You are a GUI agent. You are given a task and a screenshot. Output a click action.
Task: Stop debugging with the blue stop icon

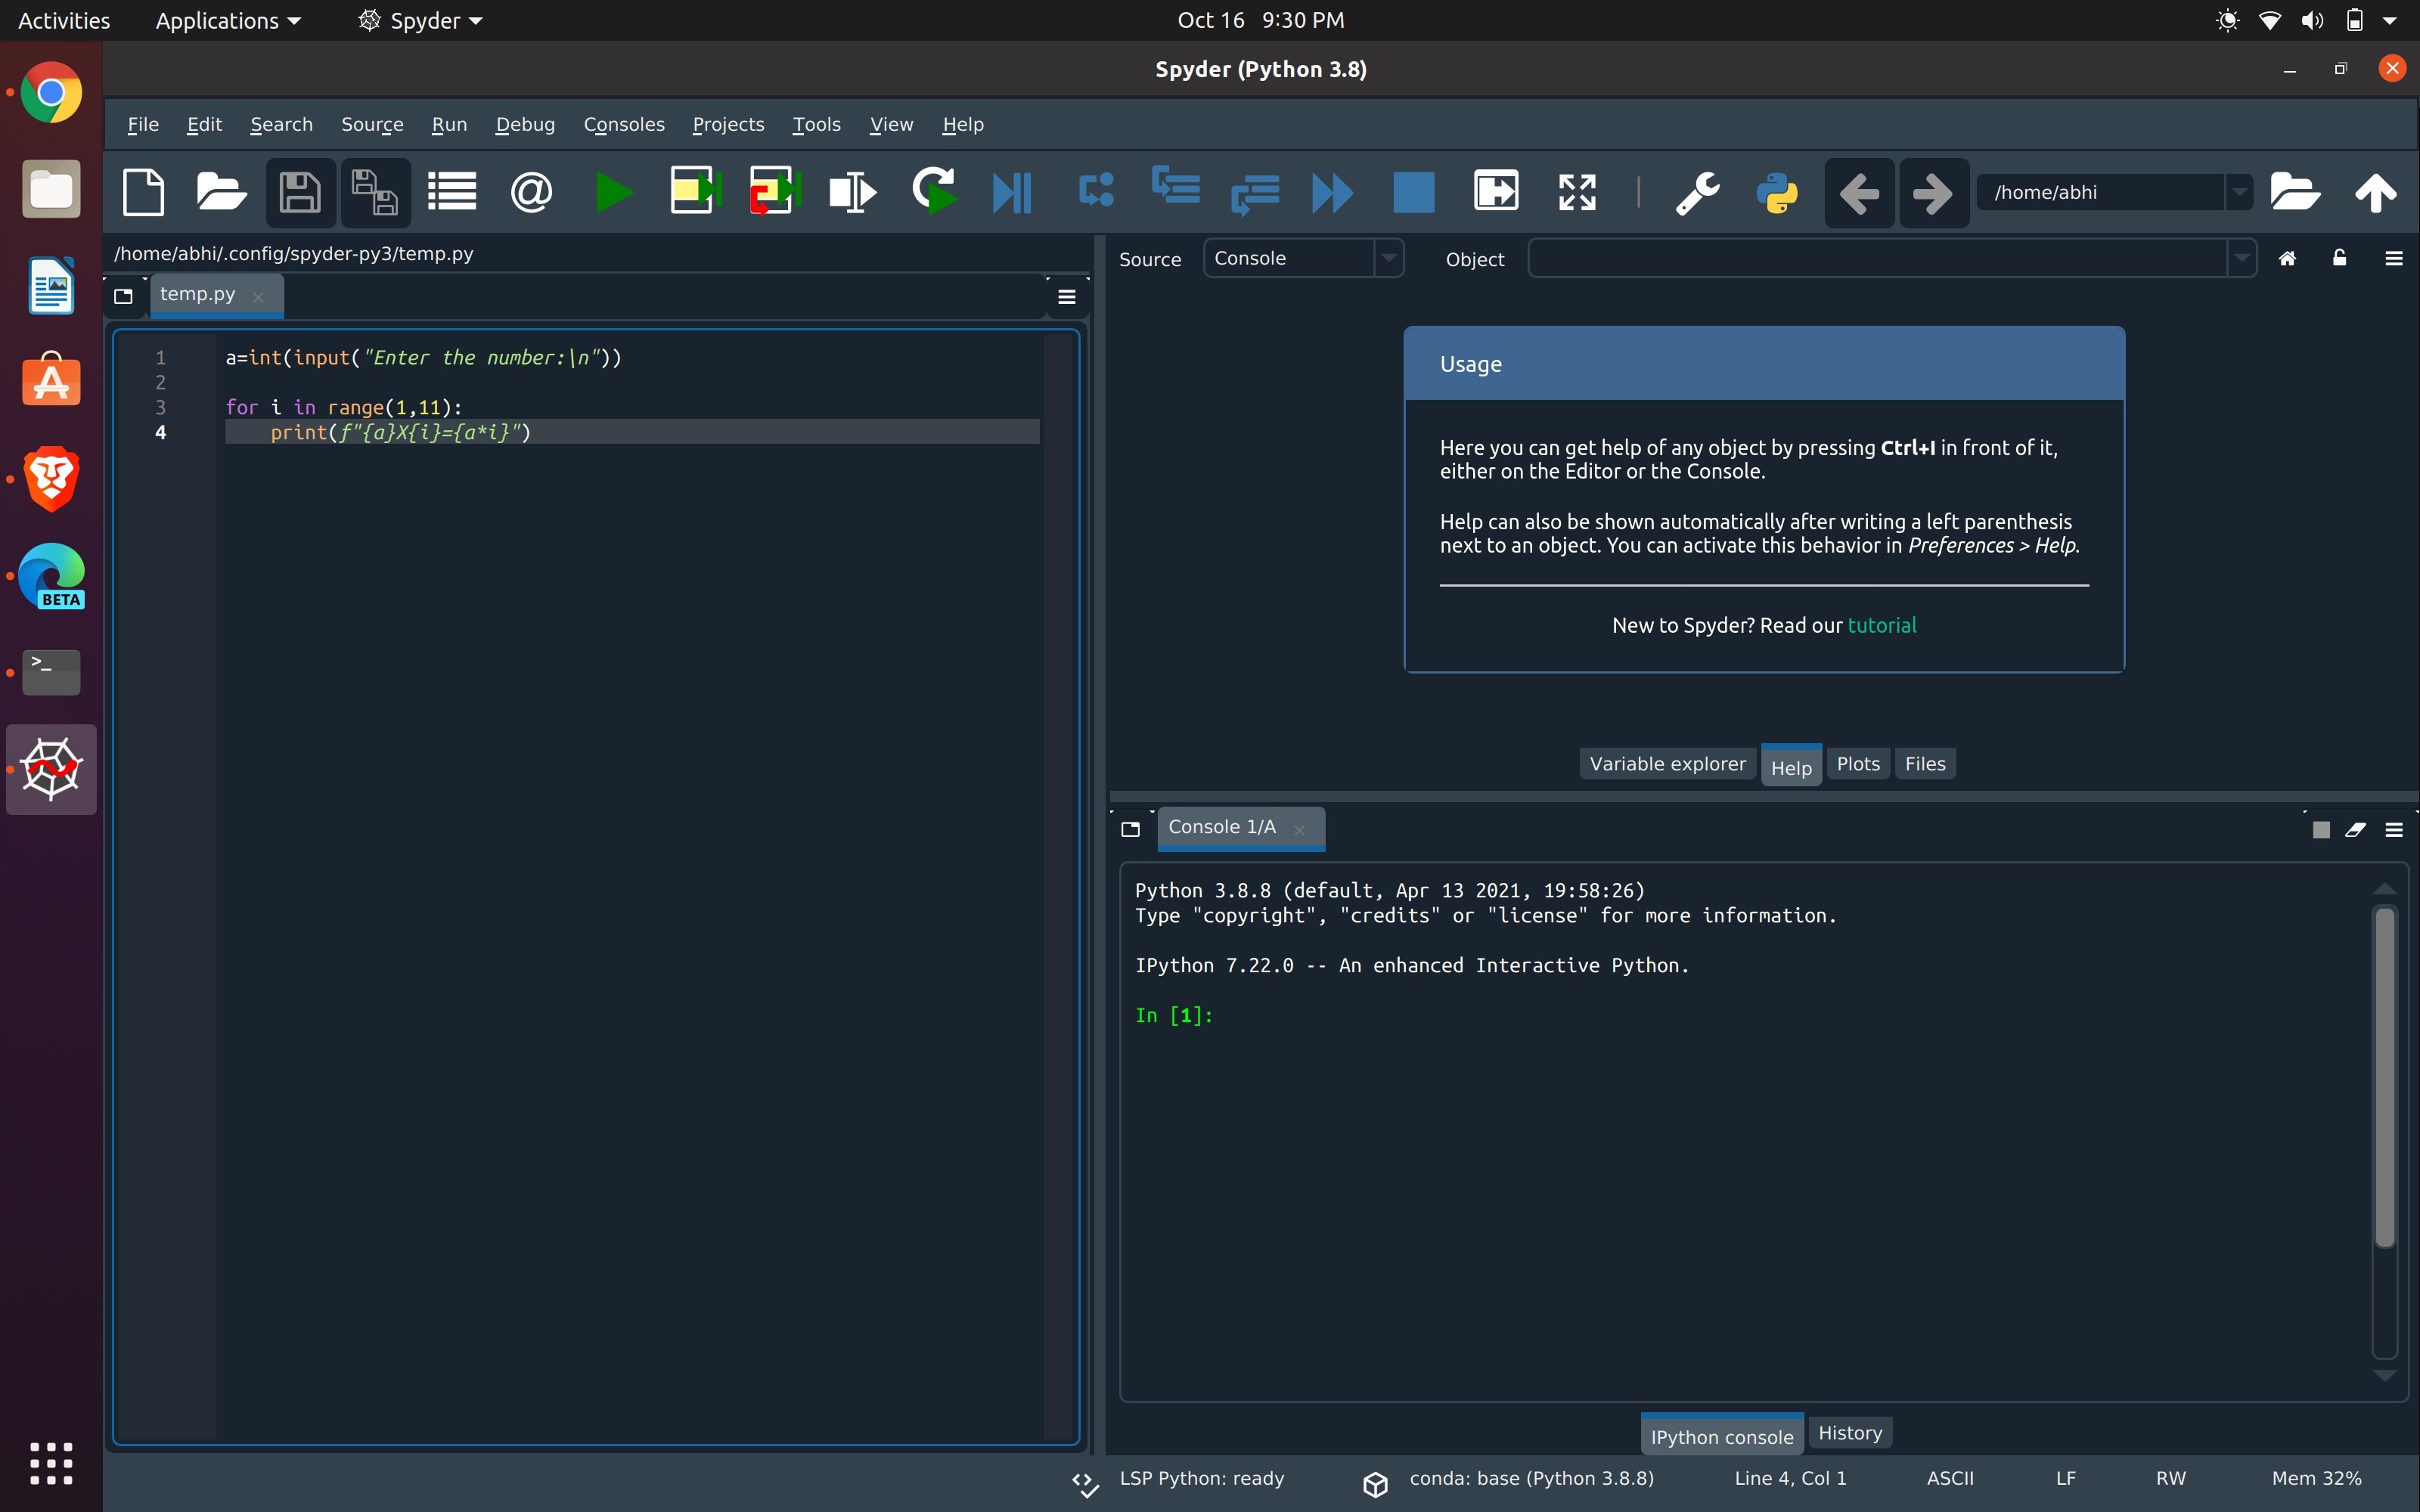tap(1413, 192)
